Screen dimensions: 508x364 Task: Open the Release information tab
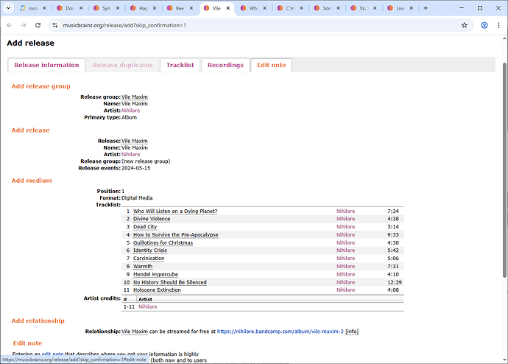(x=46, y=65)
